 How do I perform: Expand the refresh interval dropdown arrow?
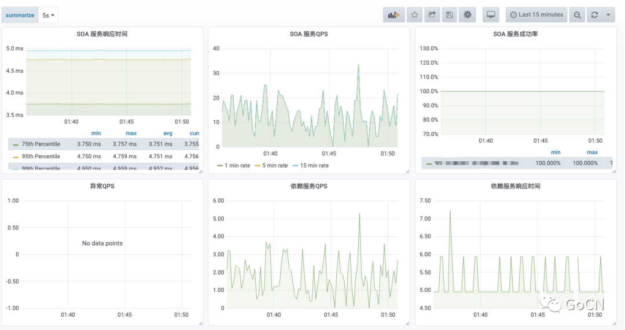click(608, 15)
